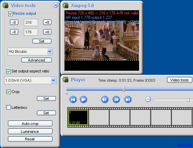
Task: Close the Video tools panel
Action: 56,5
